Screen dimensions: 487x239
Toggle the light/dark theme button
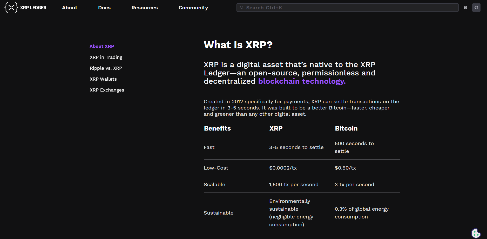pyautogui.click(x=476, y=8)
